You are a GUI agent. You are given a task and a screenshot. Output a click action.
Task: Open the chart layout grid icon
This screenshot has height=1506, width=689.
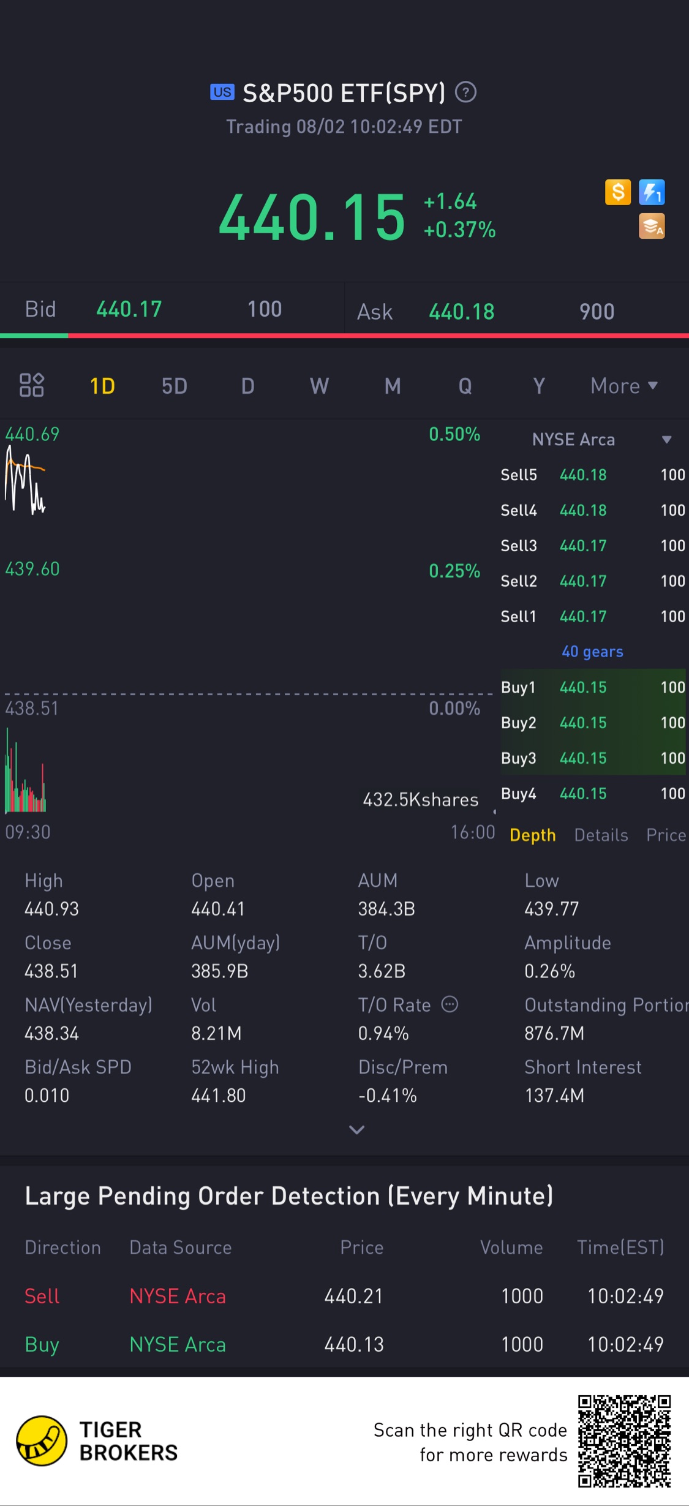point(32,385)
